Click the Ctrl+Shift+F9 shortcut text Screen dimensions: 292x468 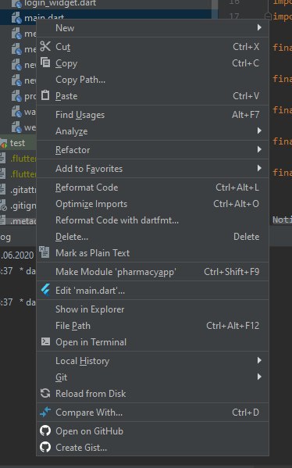point(232,272)
